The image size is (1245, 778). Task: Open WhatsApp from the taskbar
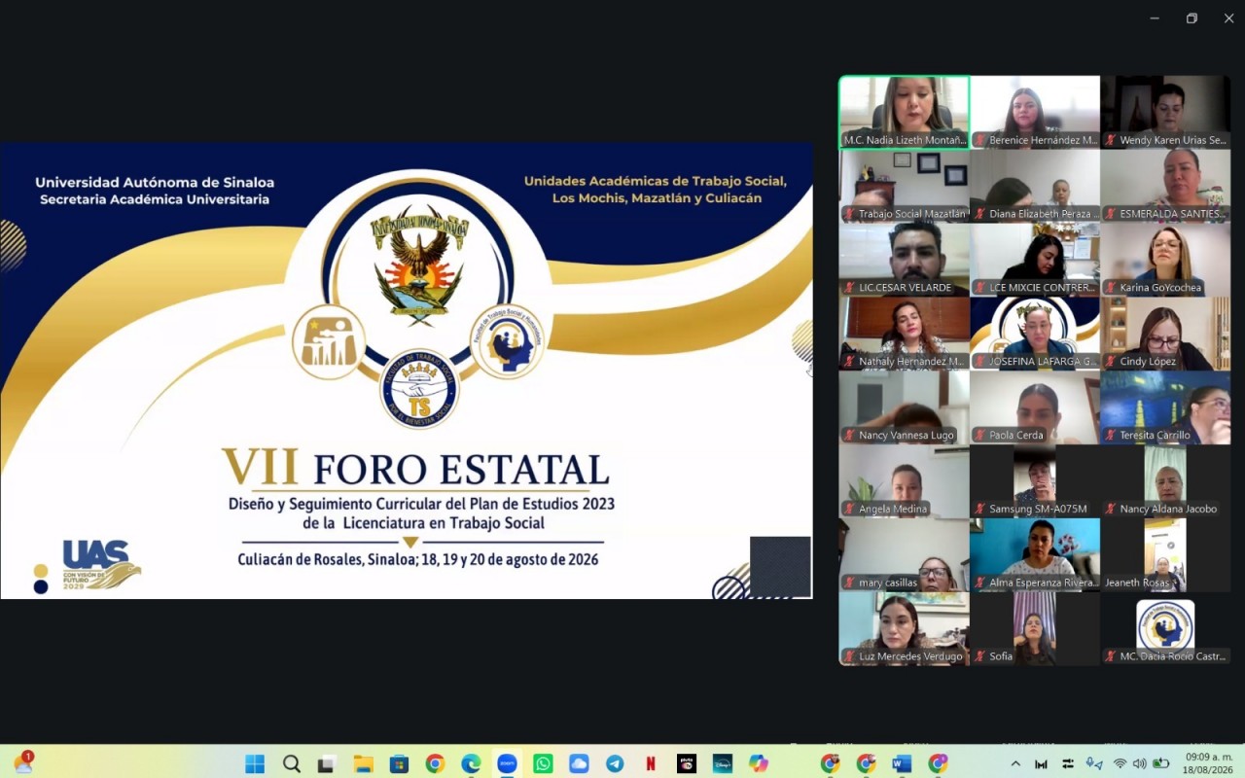click(543, 763)
